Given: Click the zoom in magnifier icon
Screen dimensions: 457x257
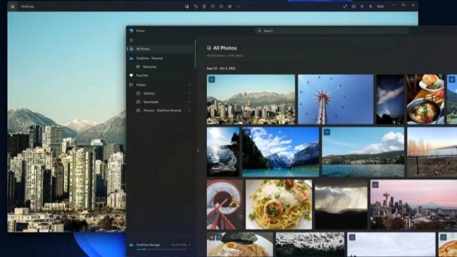Looking at the screenshot, I should tap(371, 6).
